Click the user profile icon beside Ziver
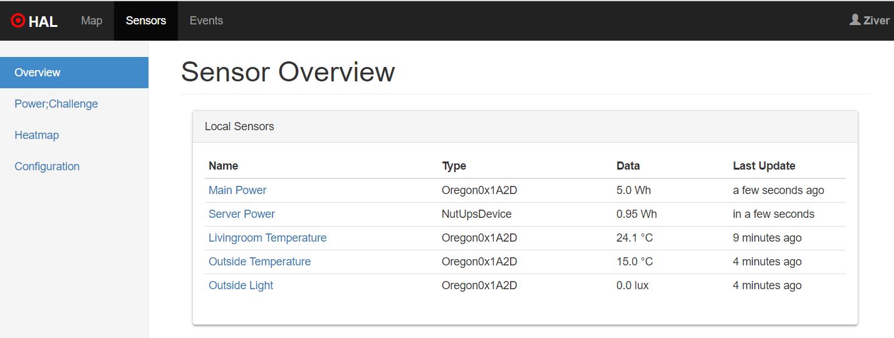 coord(855,20)
